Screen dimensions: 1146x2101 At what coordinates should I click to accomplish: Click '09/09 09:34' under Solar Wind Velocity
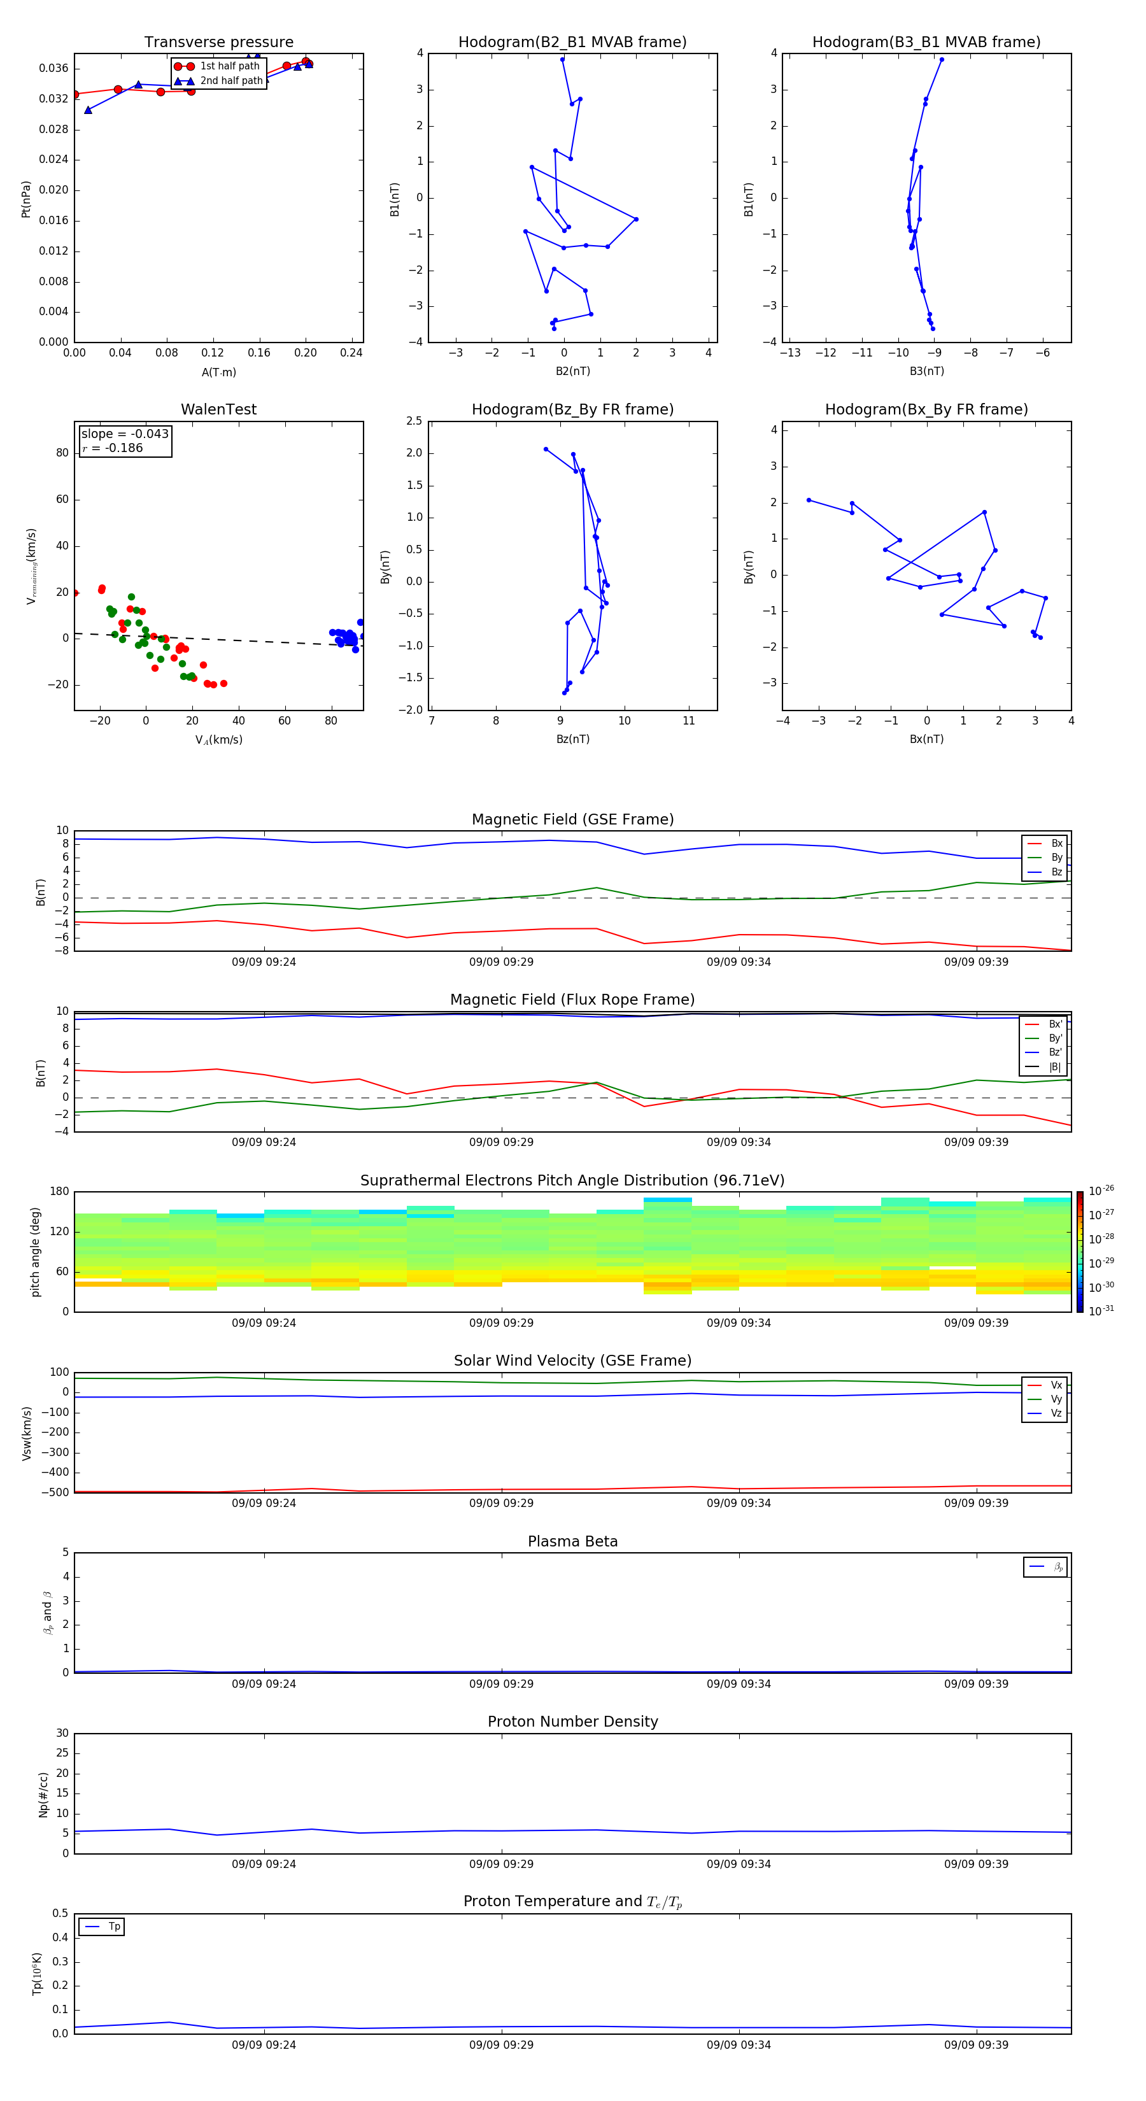click(x=739, y=1503)
